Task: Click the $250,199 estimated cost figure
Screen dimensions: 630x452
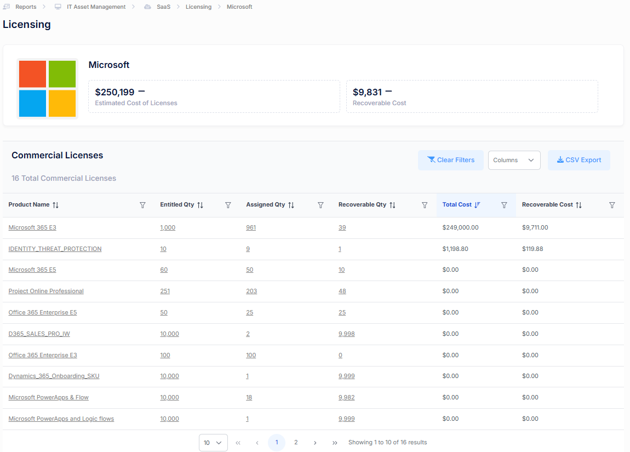Action: pyautogui.click(x=114, y=92)
